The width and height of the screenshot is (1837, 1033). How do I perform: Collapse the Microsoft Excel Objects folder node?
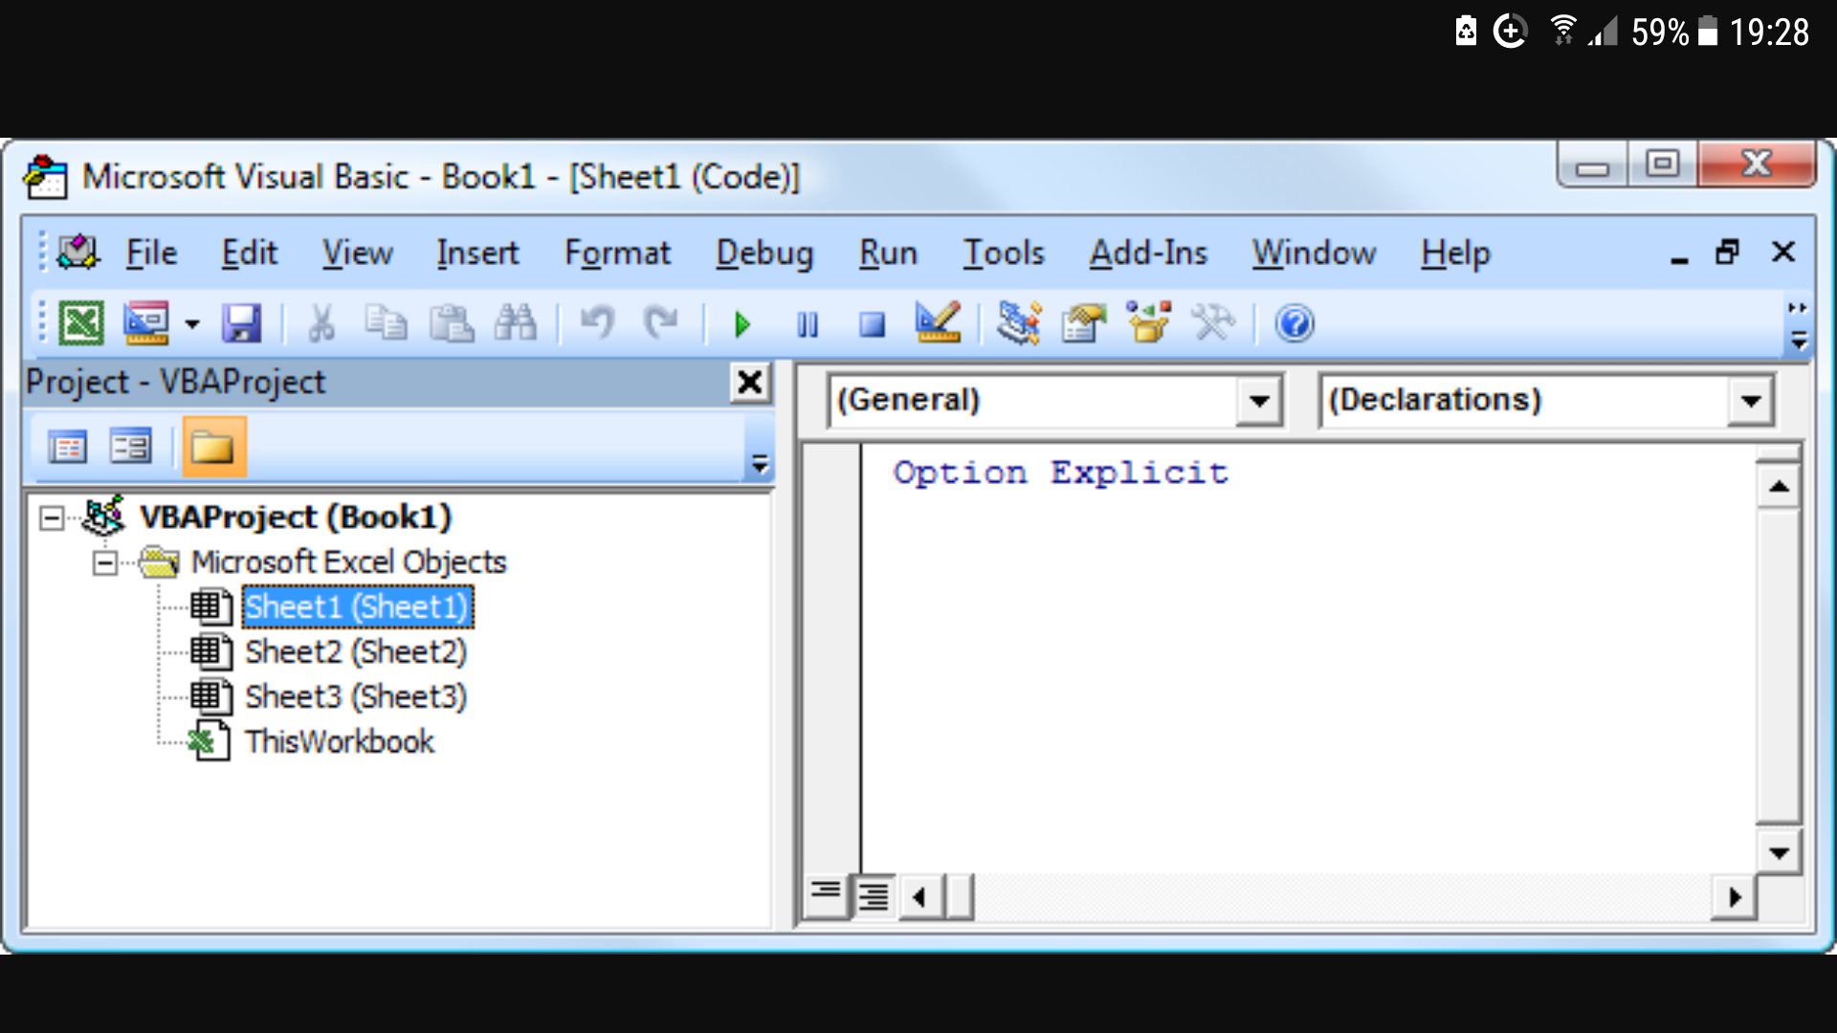(105, 562)
